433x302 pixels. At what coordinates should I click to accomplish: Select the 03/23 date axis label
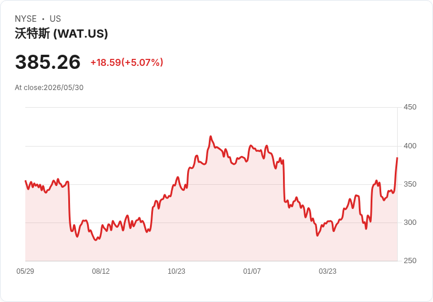point(328,271)
